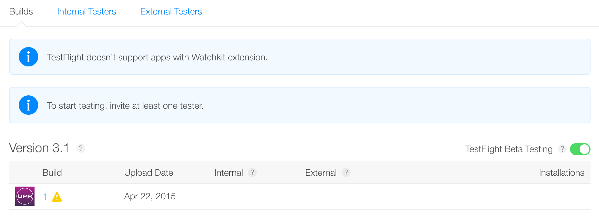The width and height of the screenshot is (599, 221).
Task: Switch to the Internal Testers tab
Action: click(87, 11)
